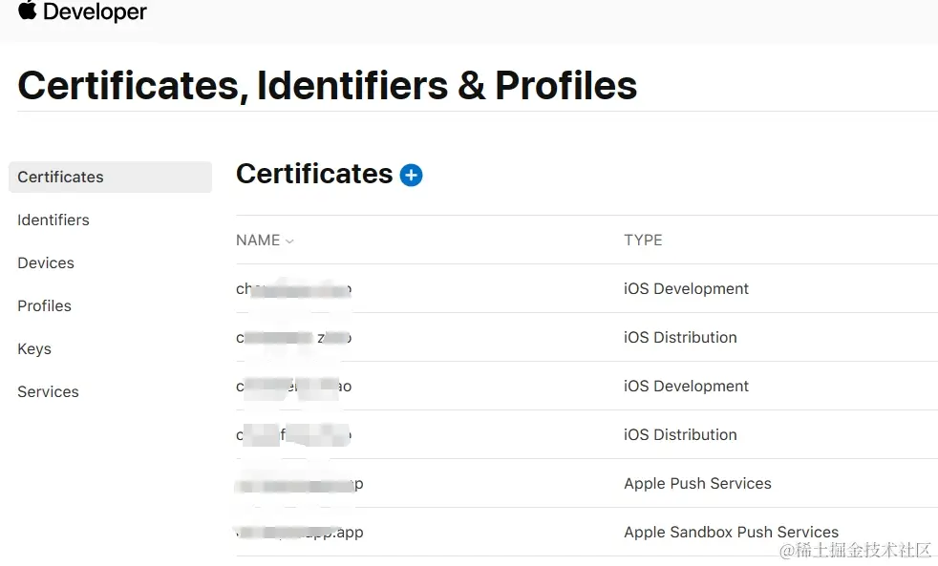The image size is (938, 566).
Task: Open the Apple Sandbox Push Services certificate
Action: tap(731, 532)
